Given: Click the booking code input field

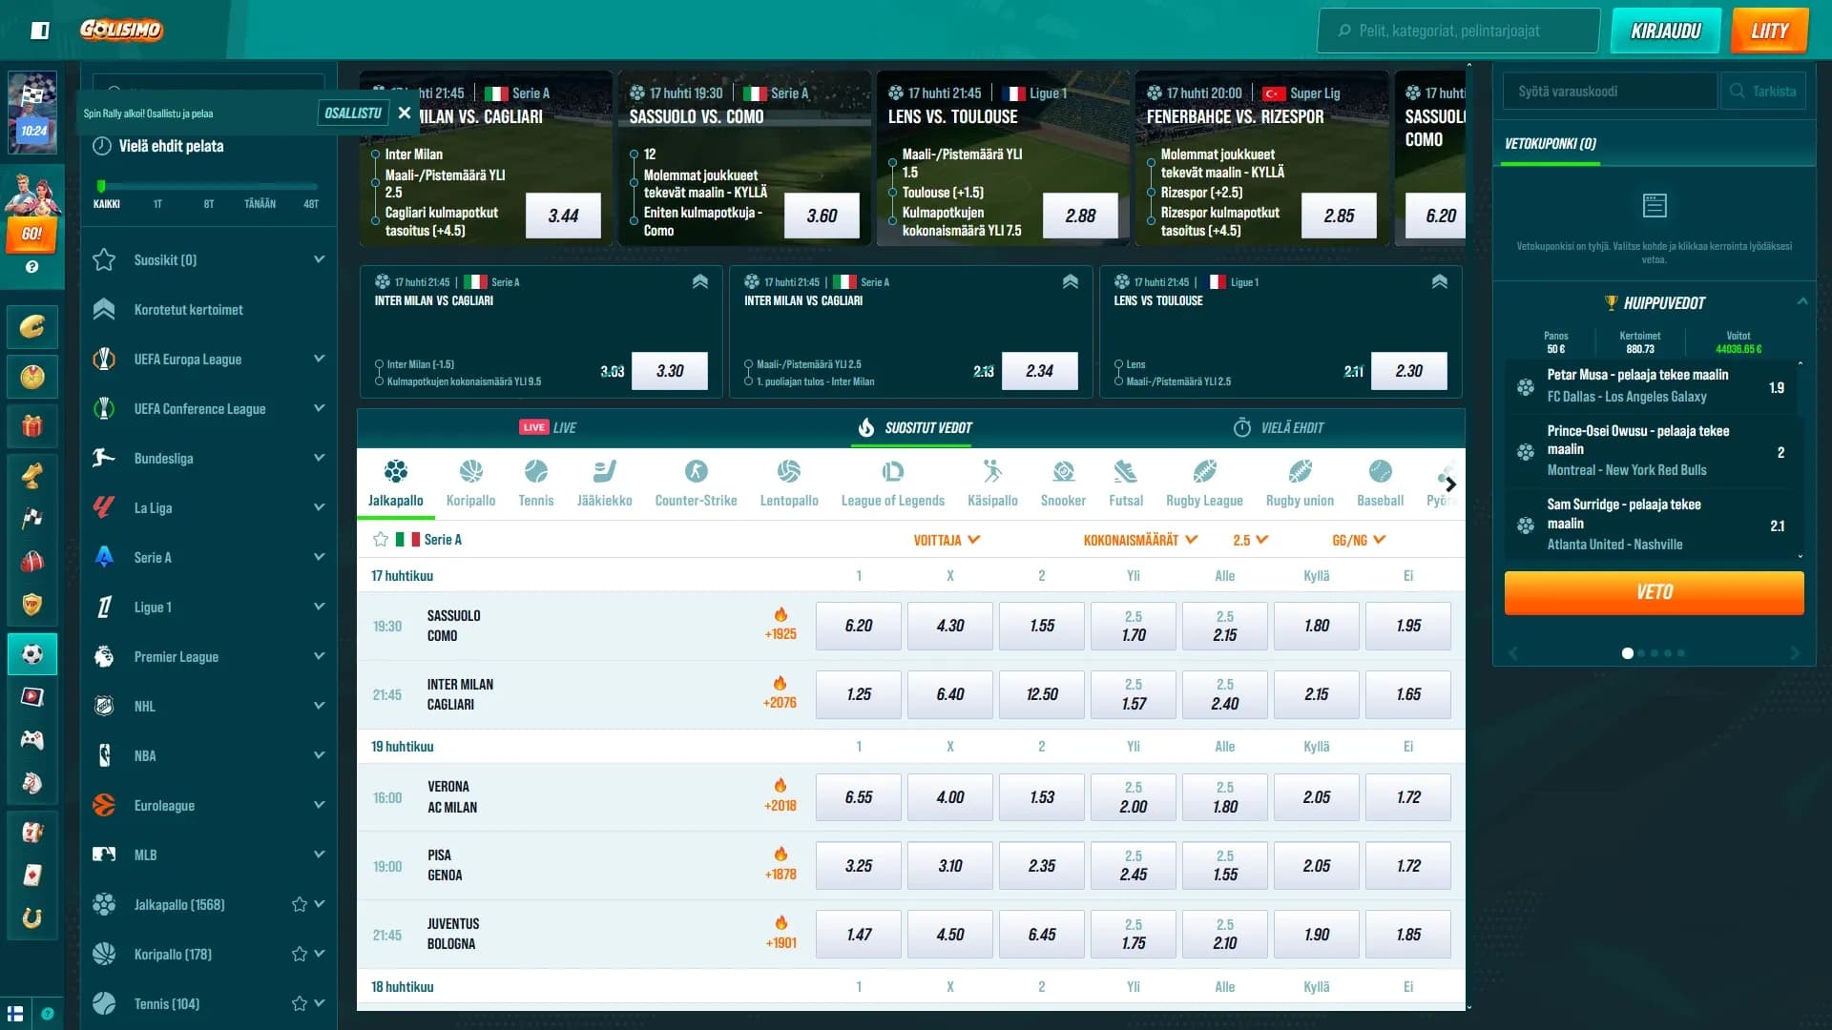Looking at the screenshot, I should point(1610,92).
